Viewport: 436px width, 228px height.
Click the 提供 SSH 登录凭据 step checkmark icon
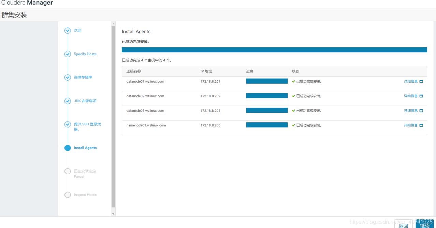[x=68, y=124]
